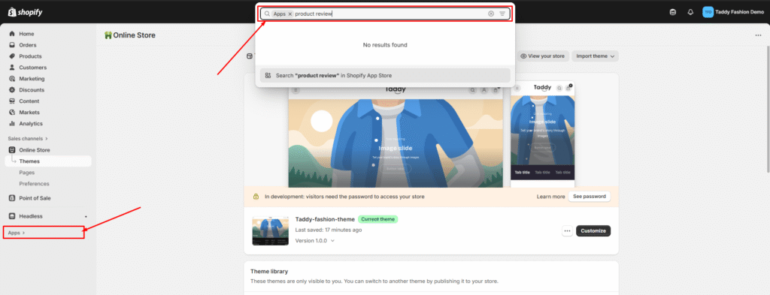This screenshot has width=770, height=295.
Task: Click the Analytics bar chart icon
Action: [12, 124]
